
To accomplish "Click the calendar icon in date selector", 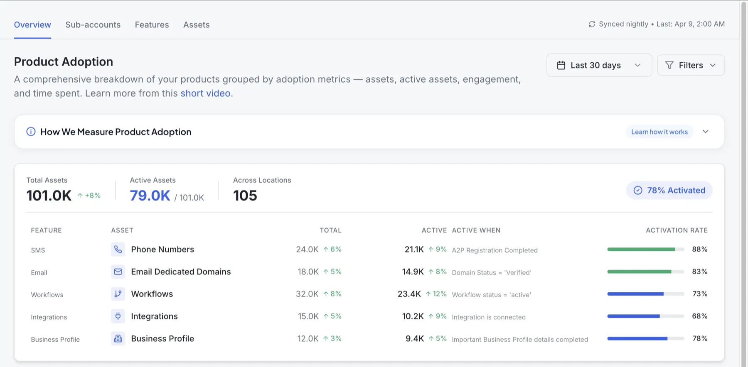I will point(561,65).
